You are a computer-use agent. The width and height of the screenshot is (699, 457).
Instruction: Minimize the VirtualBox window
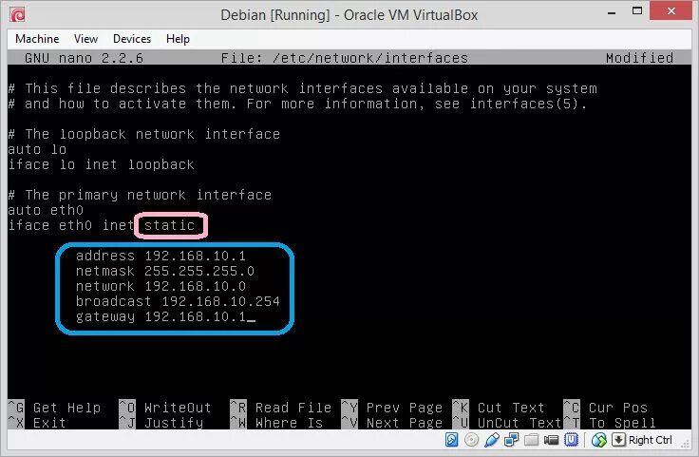click(x=612, y=12)
